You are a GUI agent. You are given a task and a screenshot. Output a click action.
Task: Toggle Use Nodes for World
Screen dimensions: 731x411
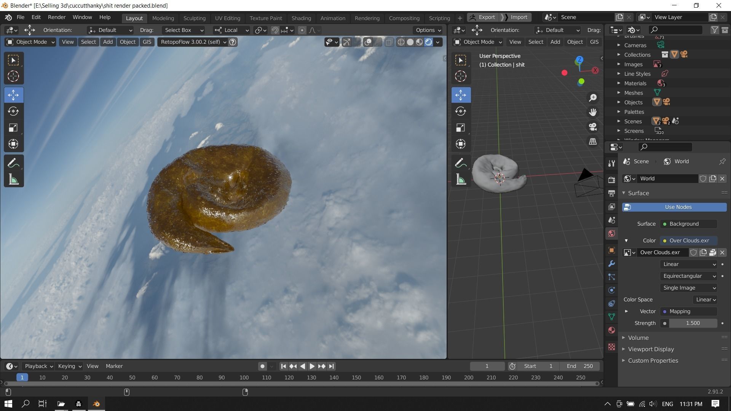674,207
